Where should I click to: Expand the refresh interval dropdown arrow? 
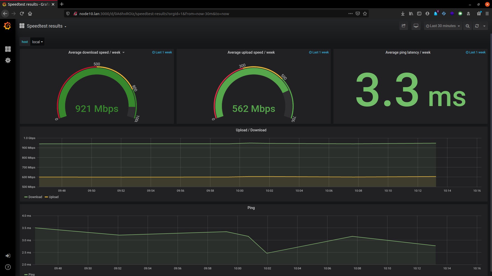coord(484,26)
